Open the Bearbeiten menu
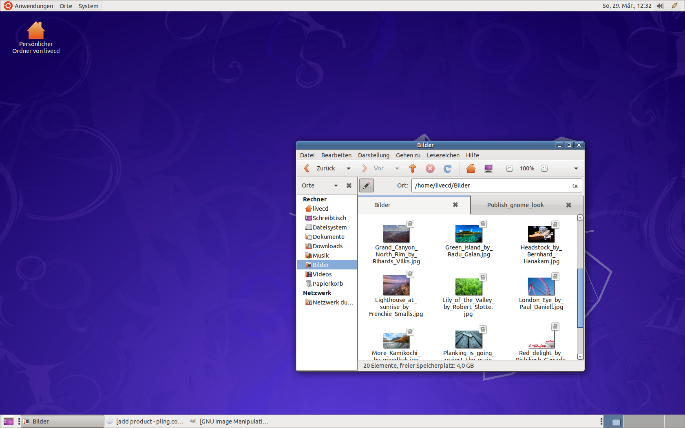 (x=336, y=155)
